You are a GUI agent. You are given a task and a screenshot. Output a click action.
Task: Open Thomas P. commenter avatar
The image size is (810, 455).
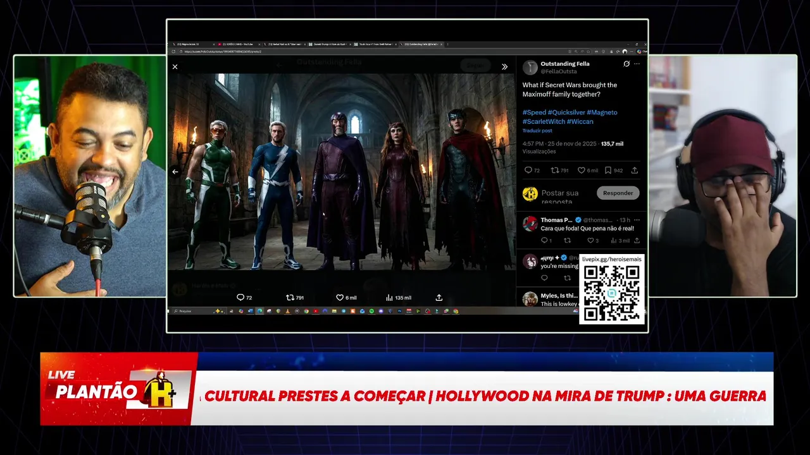coord(530,224)
